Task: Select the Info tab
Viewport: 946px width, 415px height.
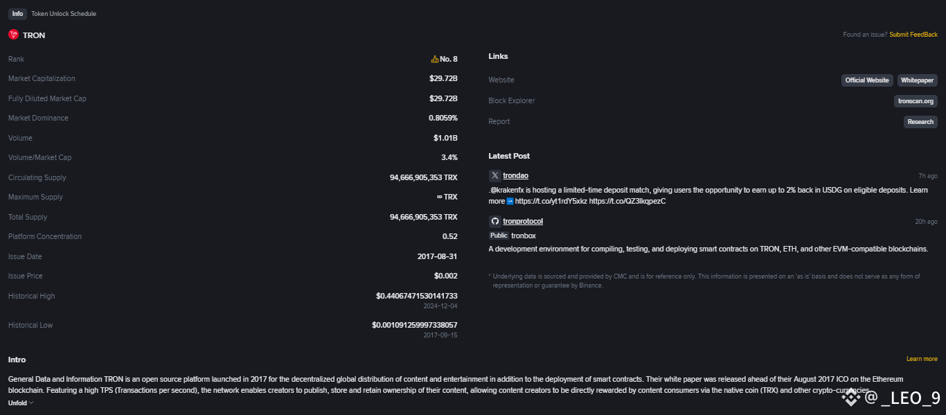Action: click(x=17, y=14)
